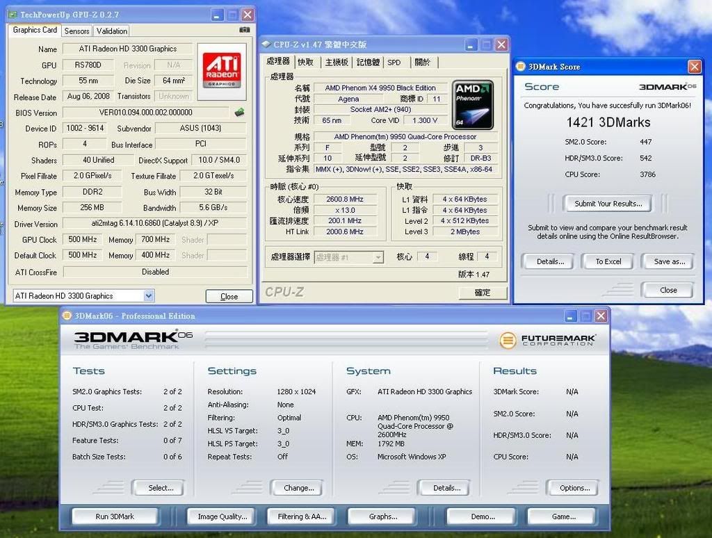Click the CPU-Z title bar icon
The width and height of the screenshot is (712, 538).
(x=266, y=44)
